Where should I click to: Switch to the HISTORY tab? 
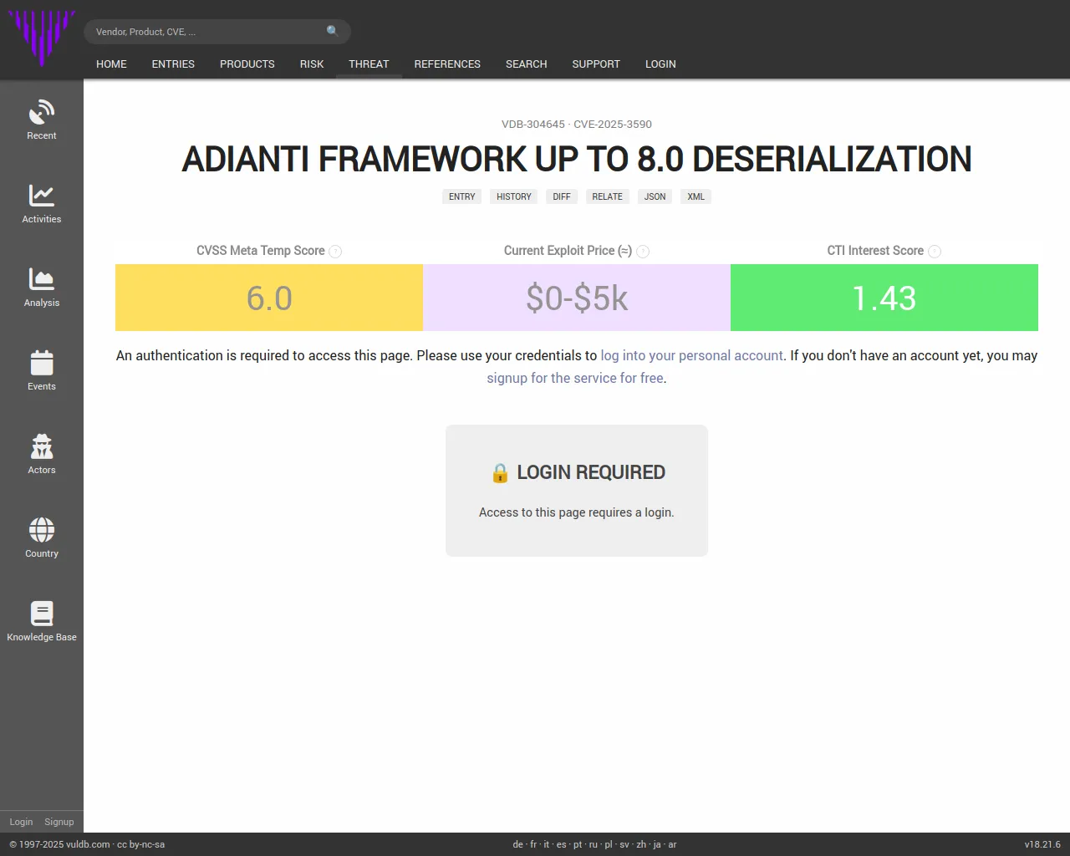514,196
